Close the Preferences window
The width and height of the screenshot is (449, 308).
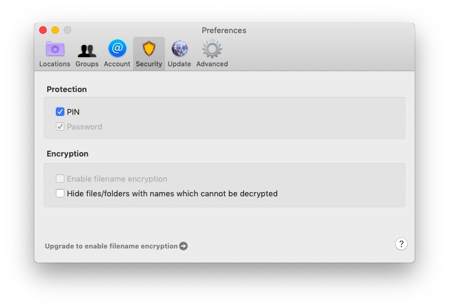pyautogui.click(x=43, y=30)
